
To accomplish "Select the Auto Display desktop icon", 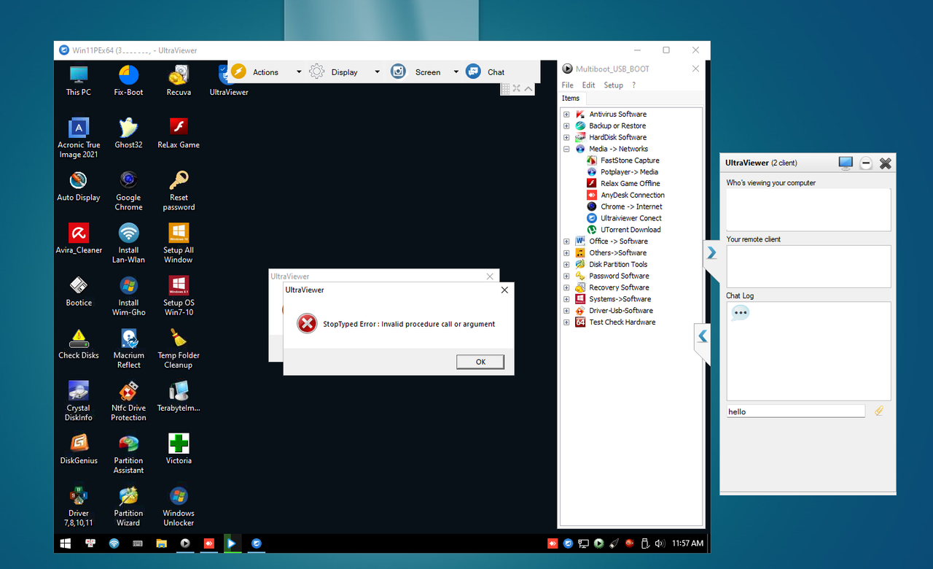I will click(79, 186).
